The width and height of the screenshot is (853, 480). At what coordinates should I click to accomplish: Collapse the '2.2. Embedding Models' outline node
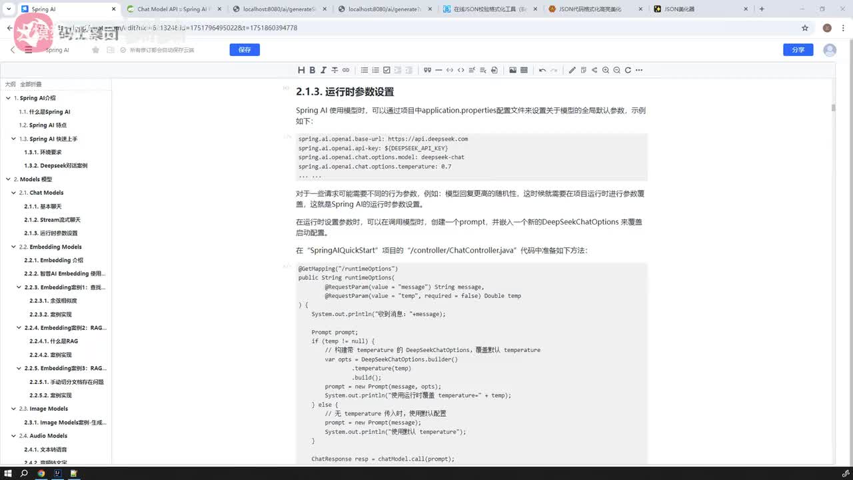coord(13,247)
